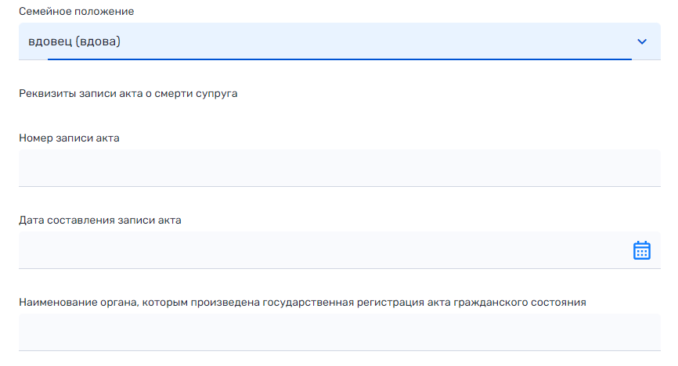Show the calendar popup for the act date
The width and height of the screenshot is (678, 366).
pyautogui.click(x=641, y=250)
